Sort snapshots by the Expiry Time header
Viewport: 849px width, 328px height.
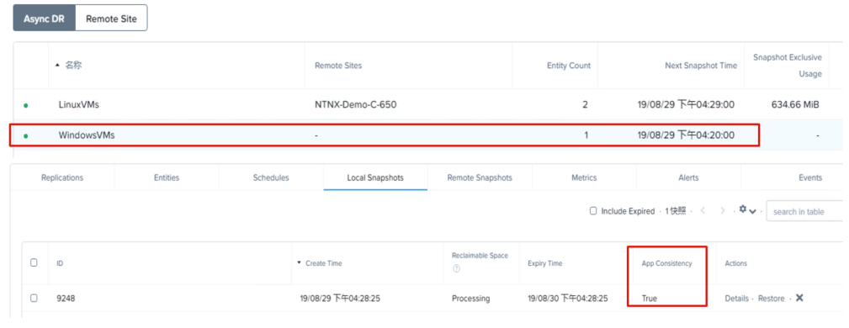544,263
